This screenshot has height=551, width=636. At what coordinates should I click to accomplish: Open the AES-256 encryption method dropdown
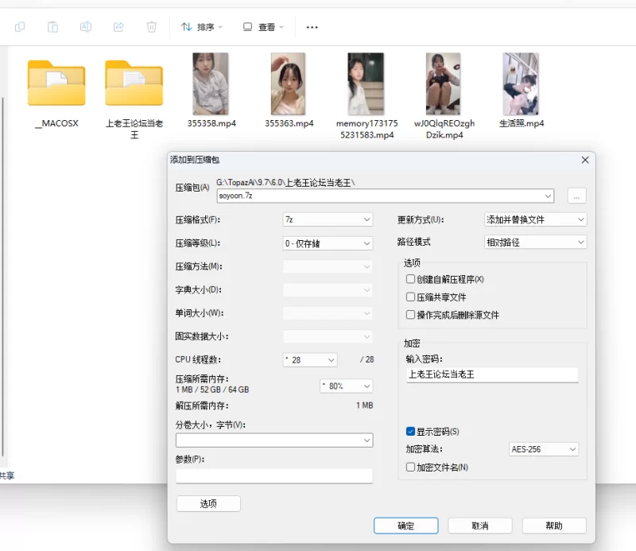point(544,449)
